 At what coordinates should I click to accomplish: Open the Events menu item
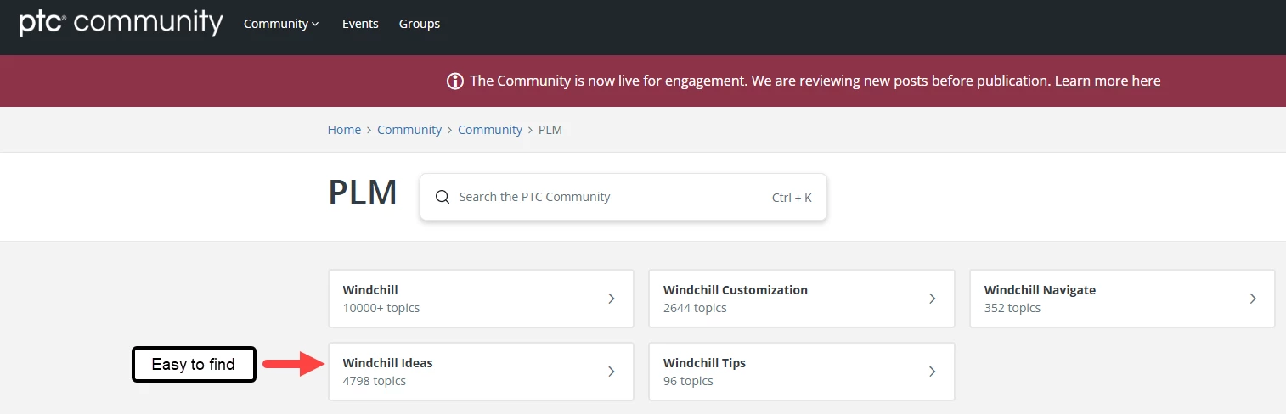click(360, 24)
